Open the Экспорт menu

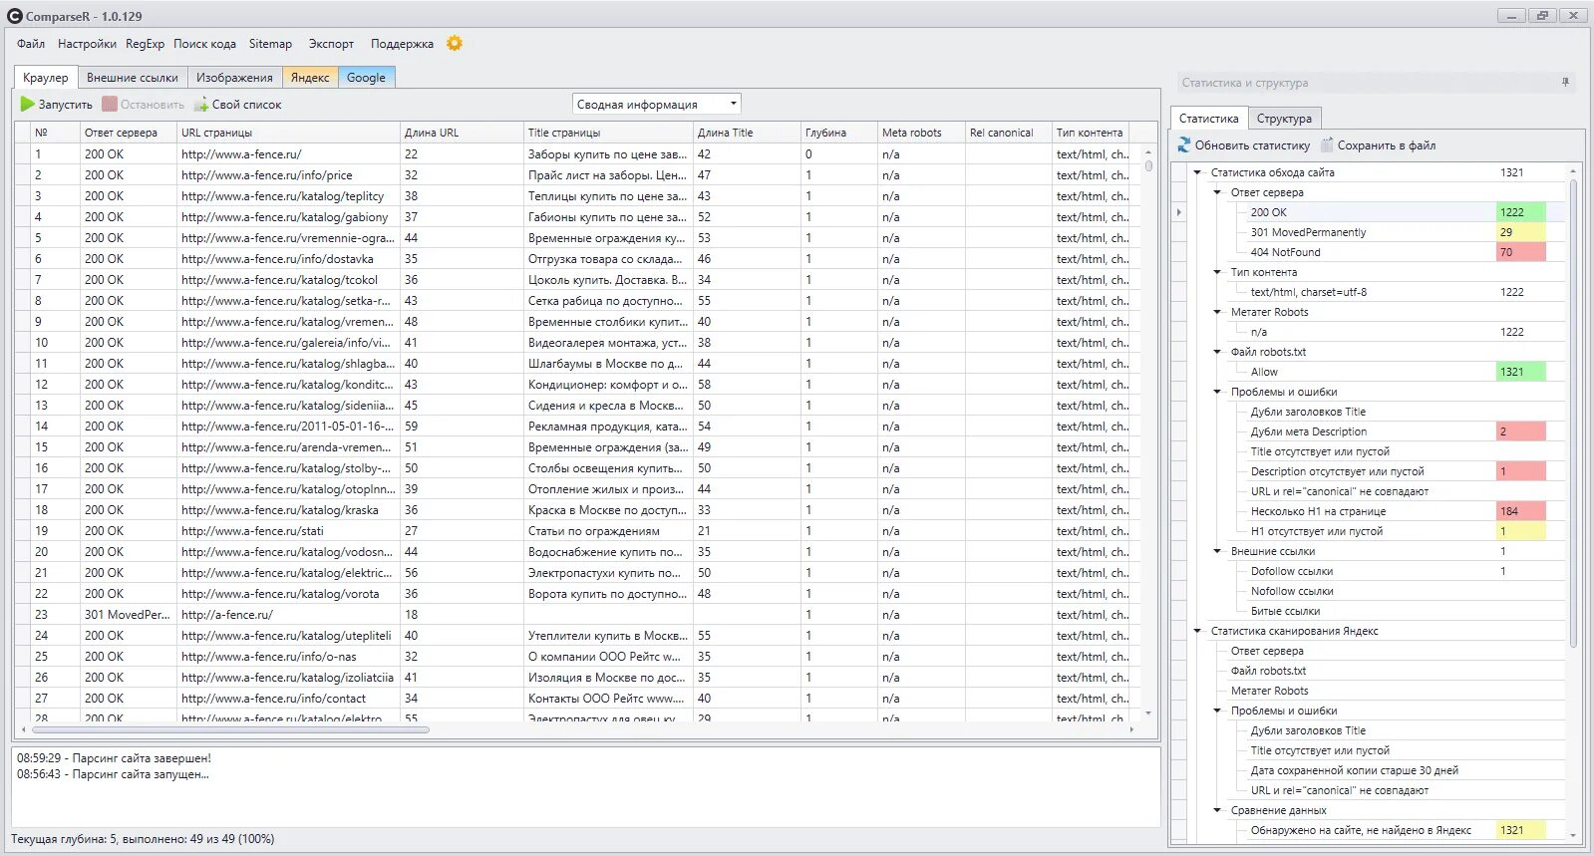(331, 44)
